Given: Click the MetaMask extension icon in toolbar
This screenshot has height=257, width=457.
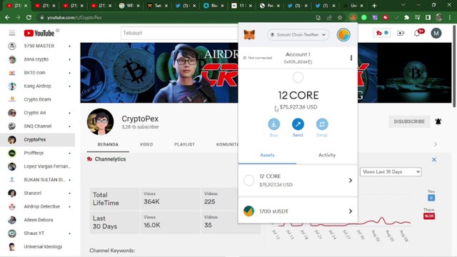Looking at the screenshot, I should pos(353,17).
